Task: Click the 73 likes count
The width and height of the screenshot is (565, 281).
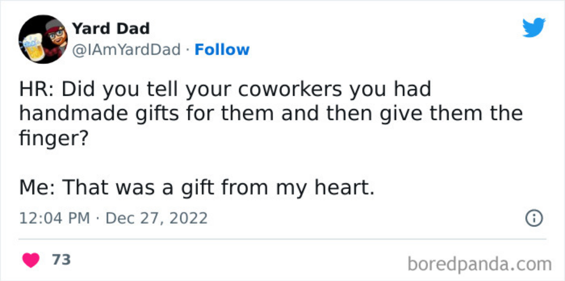Action: (61, 260)
